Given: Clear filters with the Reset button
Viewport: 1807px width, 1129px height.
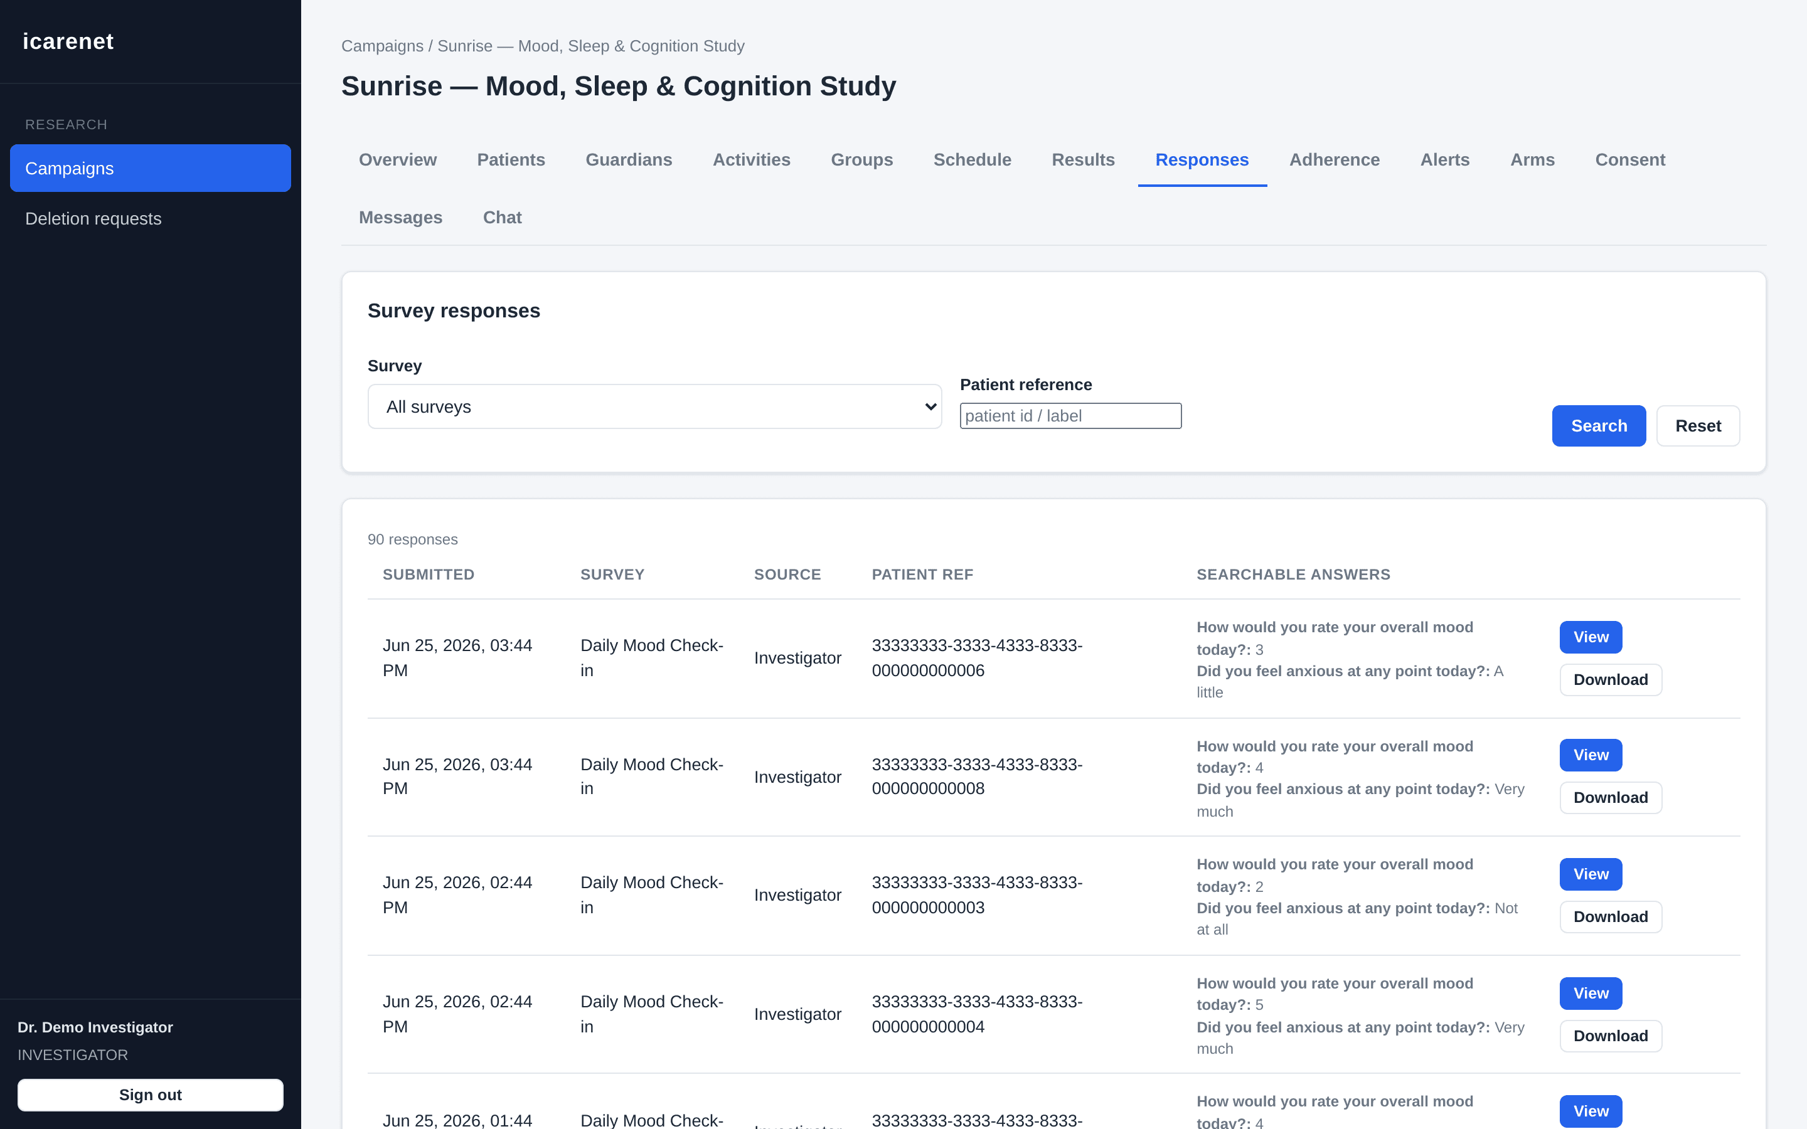Looking at the screenshot, I should pos(1698,426).
